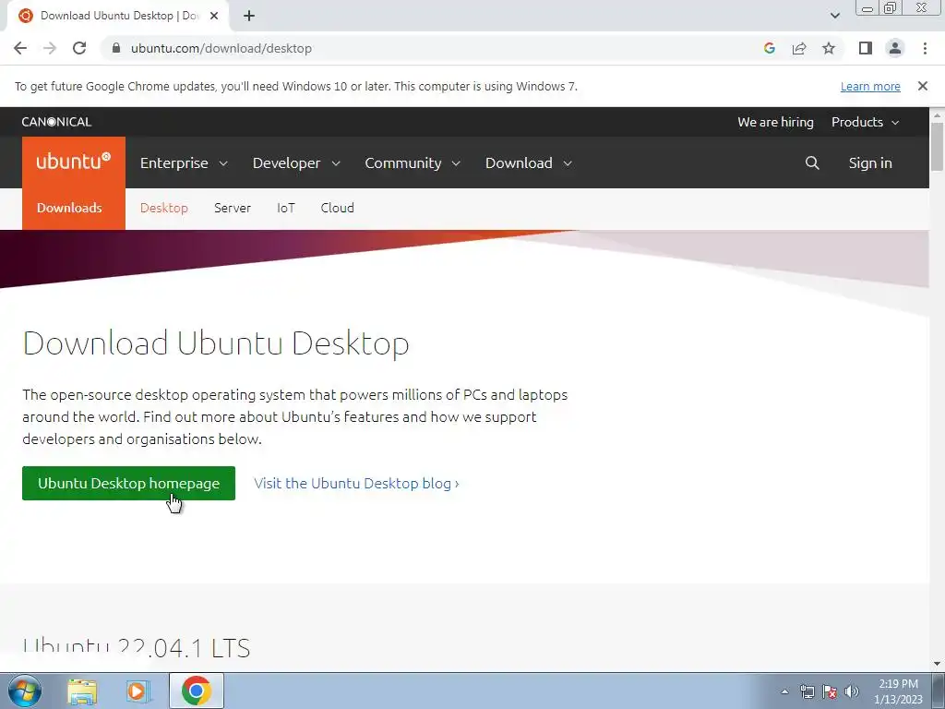
Task: Click the share page icon
Action: (799, 48)
